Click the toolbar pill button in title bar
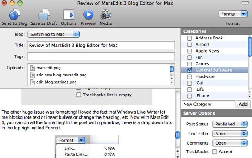Viewport: 252px width, 158px height. click(x=245, y=3)
